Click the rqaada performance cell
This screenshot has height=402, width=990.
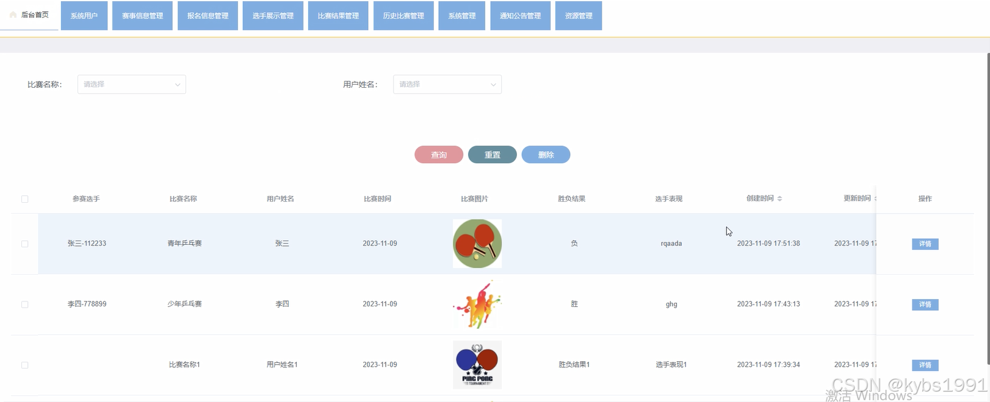pyautogui.click(x=671, y=243)
